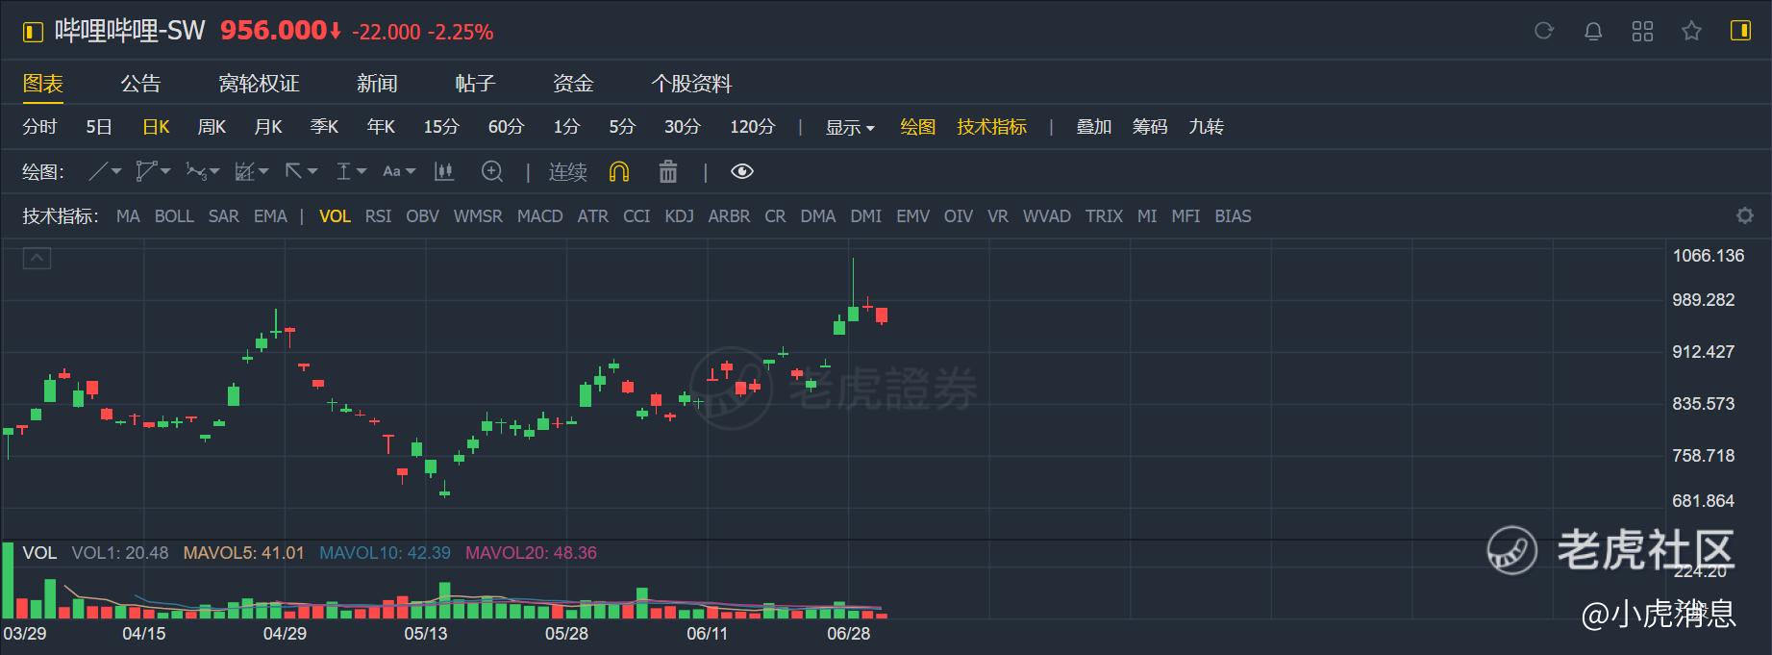
Task: Select the 季K timeframe
Action: pos(324,127)
